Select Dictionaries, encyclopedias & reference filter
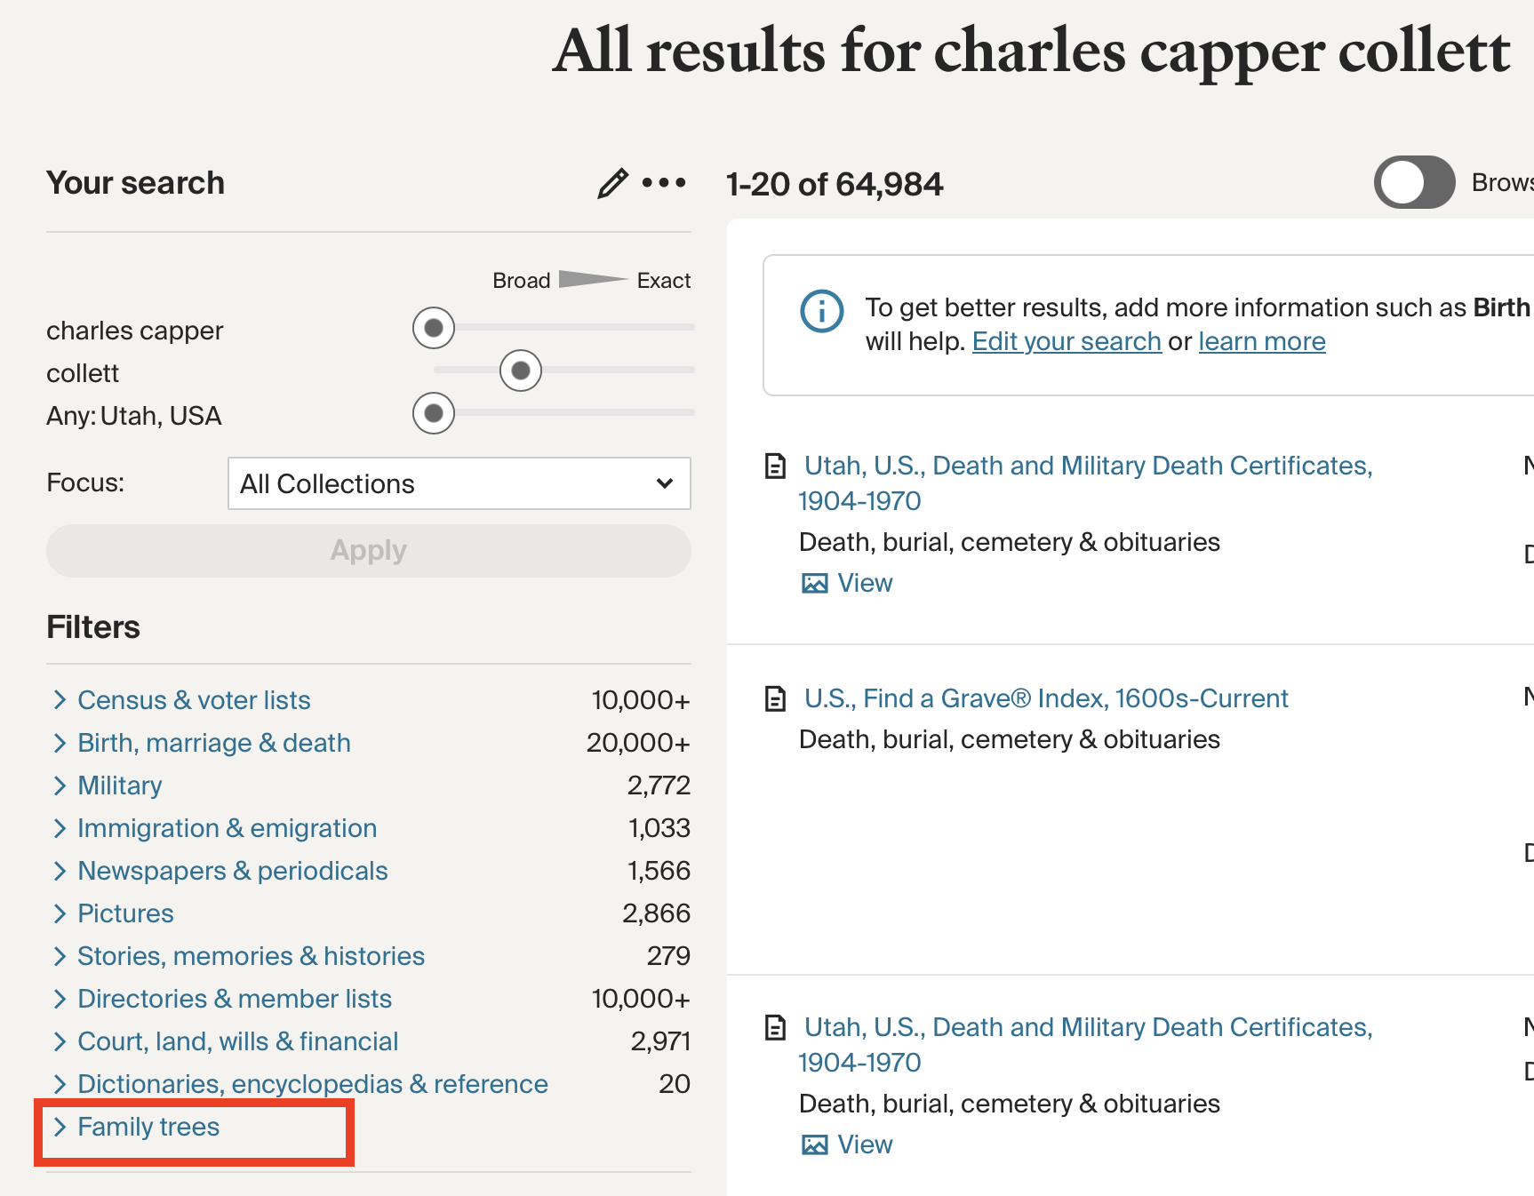The width and height of the screenshot is (1534, 1196). (x=313, y=1084)
